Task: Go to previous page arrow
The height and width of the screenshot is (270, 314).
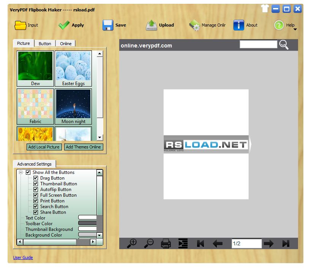Action: pos(218,244)
